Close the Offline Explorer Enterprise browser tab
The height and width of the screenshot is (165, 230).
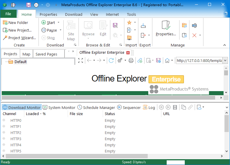coord(128,53)
